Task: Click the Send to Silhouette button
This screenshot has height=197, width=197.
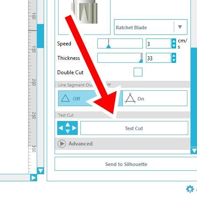Action: coord(126,164)
